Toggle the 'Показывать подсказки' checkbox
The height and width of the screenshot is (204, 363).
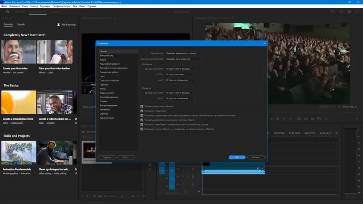point(142,111)
